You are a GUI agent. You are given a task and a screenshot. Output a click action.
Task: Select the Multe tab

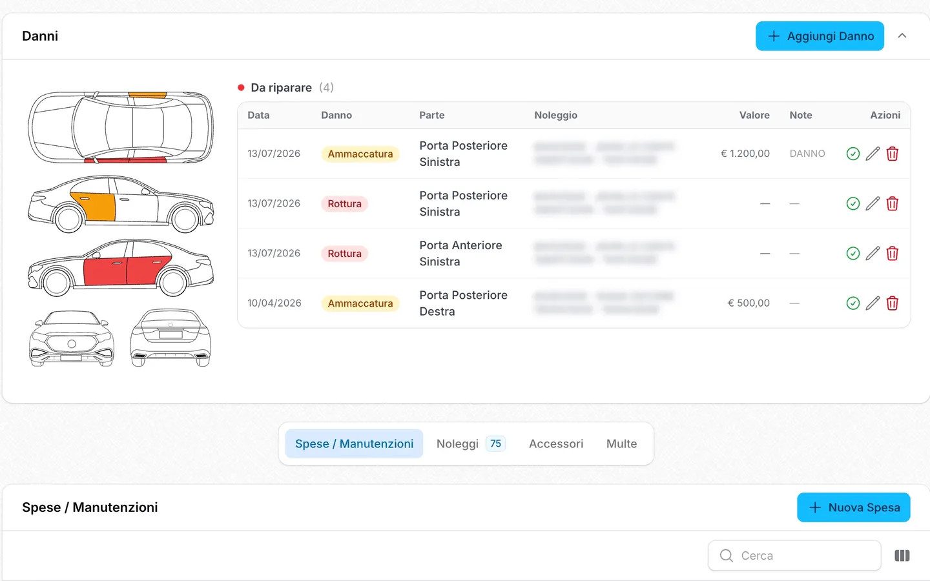621,443
